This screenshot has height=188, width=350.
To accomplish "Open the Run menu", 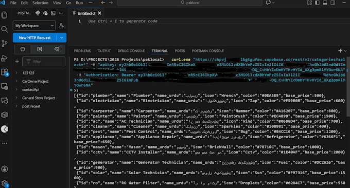I will click(x=79, y=3).
